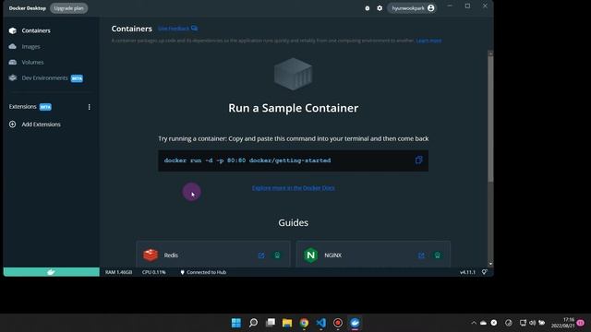Open the Redis guide external link icon
The width and height of the screenshot is (591, 332).
(261, 255)
